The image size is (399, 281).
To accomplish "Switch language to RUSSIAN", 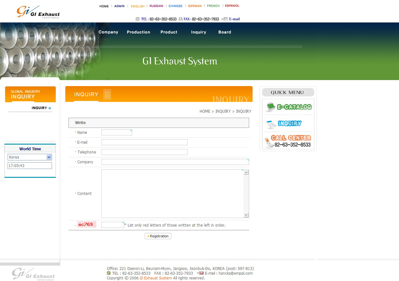I will [x=156, y=6].
